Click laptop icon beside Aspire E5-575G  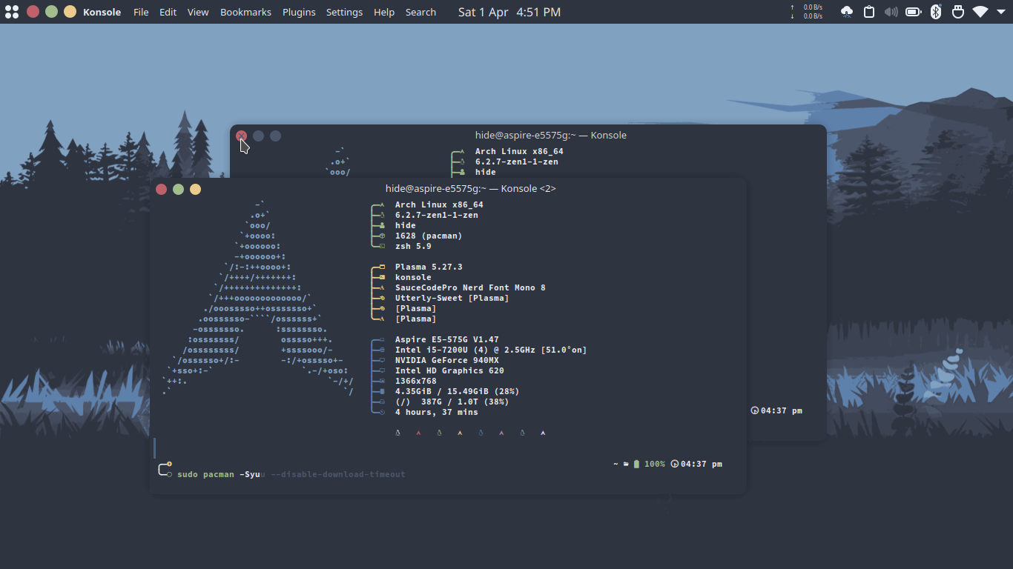(382, 339)
